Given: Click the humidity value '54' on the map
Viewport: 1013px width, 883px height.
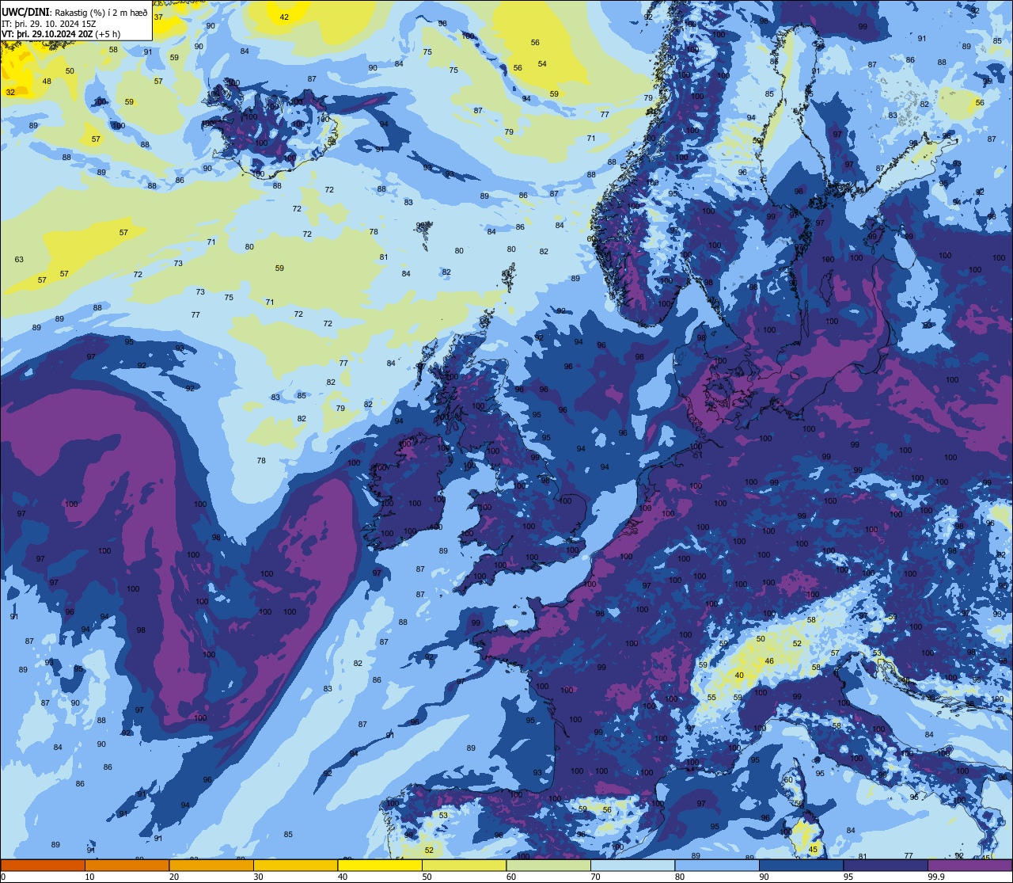Looking at the screenshot, I should (542, 64).
